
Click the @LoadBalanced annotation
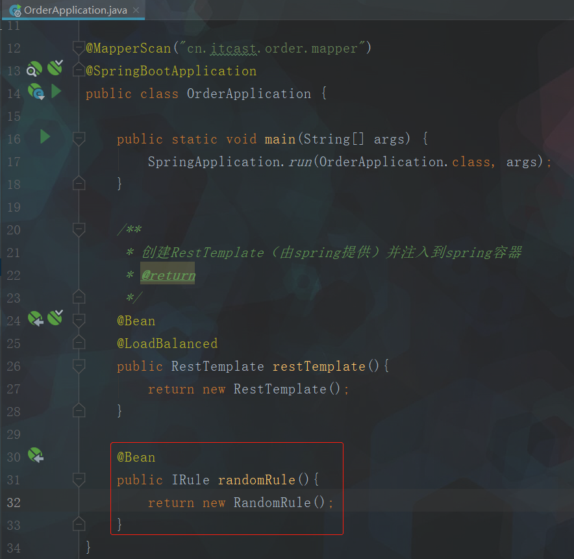pyautogui.click(x=168, y=343)
